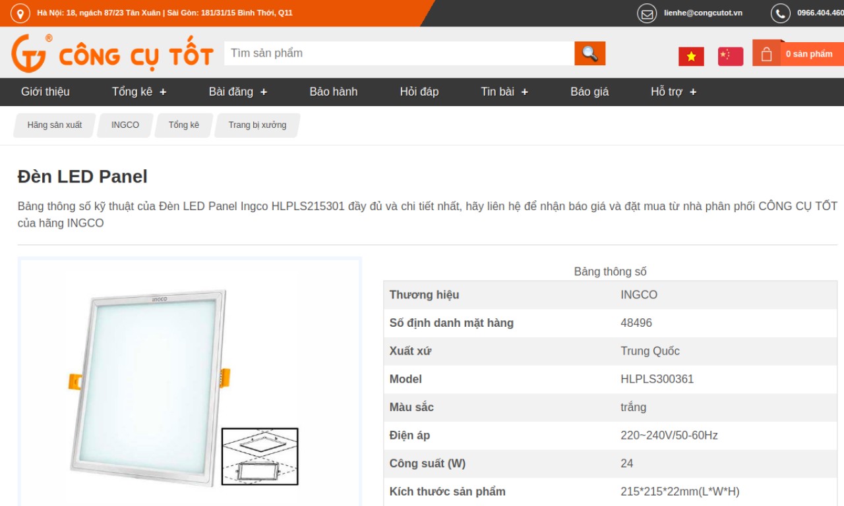Click the INGCO brand value cell
The width and height of the screenshot is (844, 506).
point(639,295)
